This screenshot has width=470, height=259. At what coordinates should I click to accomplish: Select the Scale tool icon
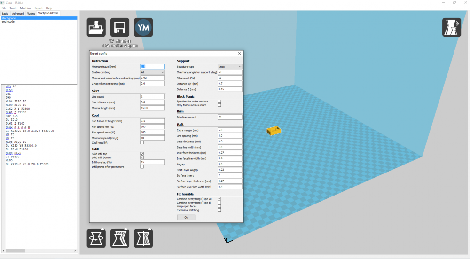tap(120, 238)
